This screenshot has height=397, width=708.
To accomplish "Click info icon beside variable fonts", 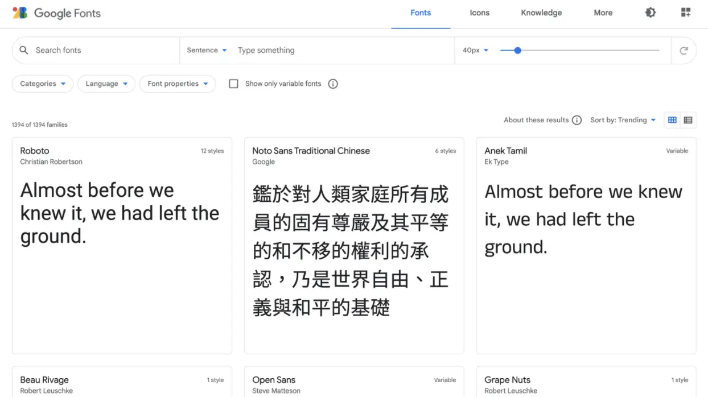I will (333, 84).
